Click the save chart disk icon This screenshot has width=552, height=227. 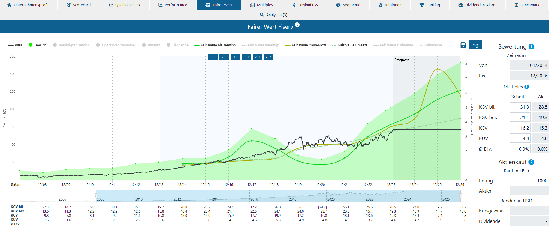(463, 45)
